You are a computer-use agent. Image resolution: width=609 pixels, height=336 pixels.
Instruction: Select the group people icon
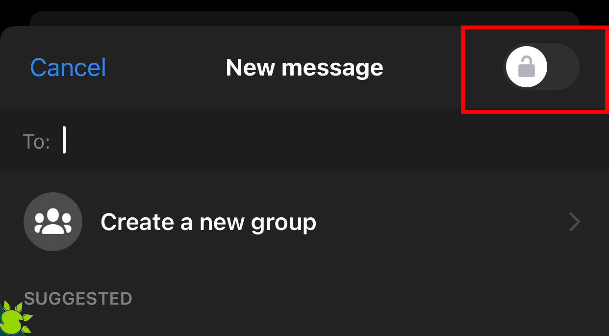point(53,222)
